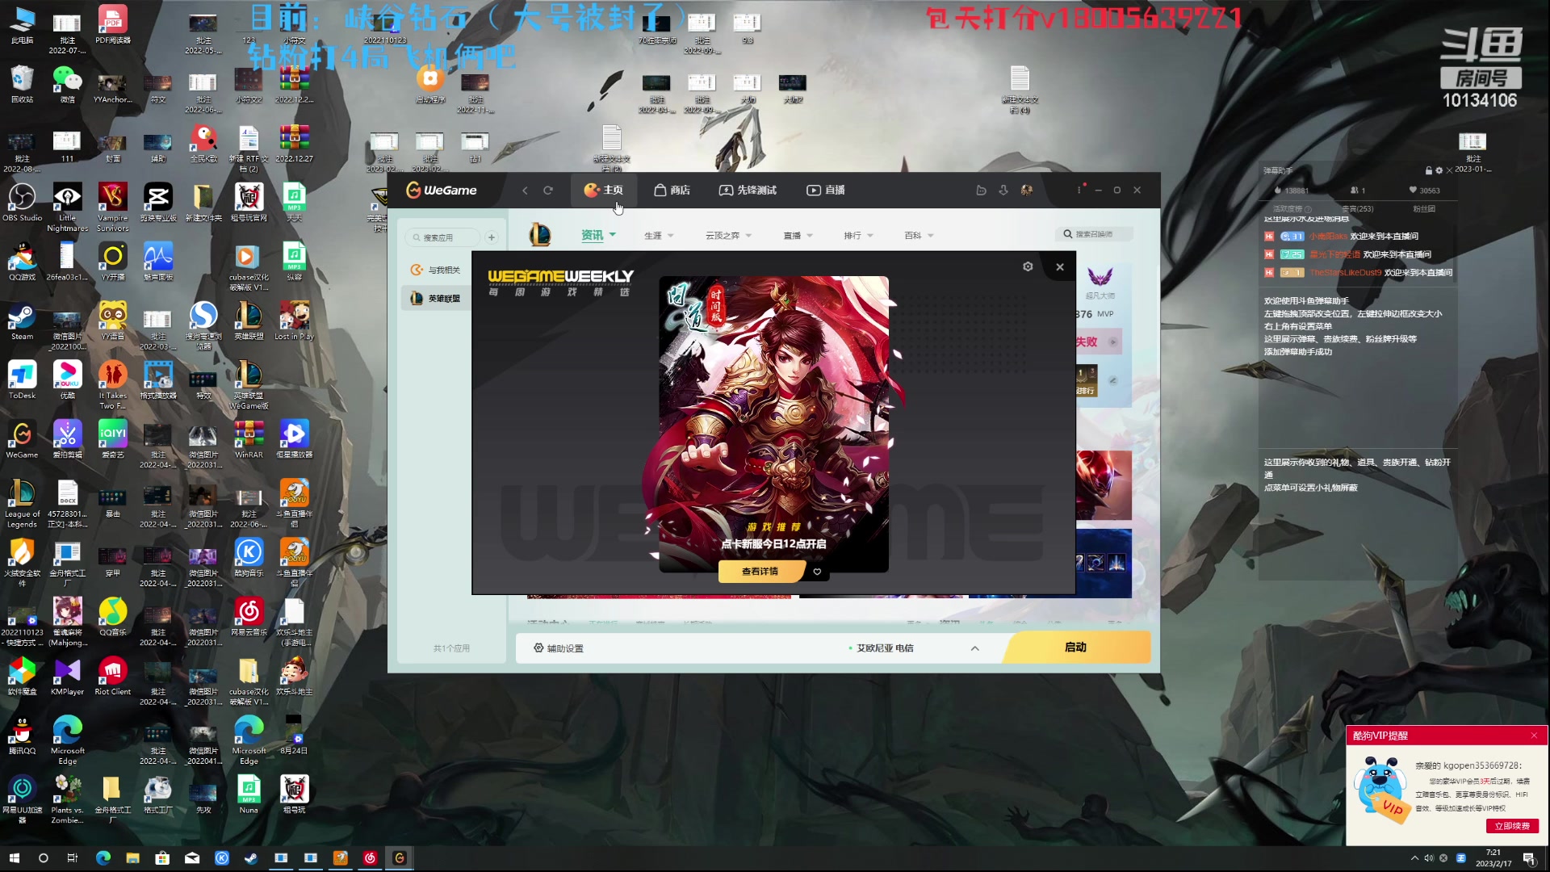Select the QQ音乐 desktop icon

(x=112, y=618)
